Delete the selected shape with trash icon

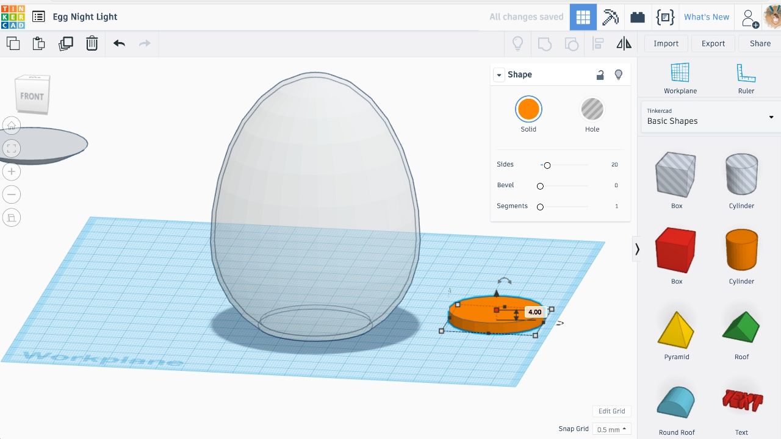(92, 43)
